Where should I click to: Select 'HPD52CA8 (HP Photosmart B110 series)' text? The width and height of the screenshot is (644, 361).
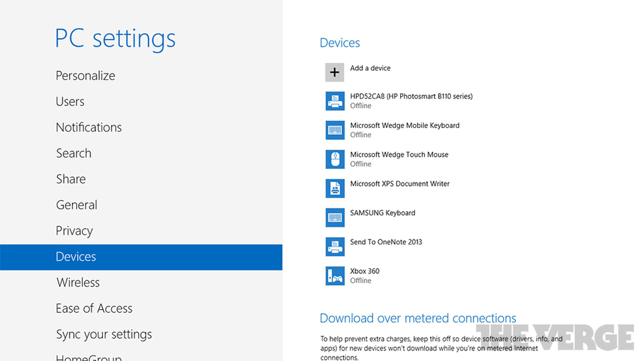click(x=411, y=96)
